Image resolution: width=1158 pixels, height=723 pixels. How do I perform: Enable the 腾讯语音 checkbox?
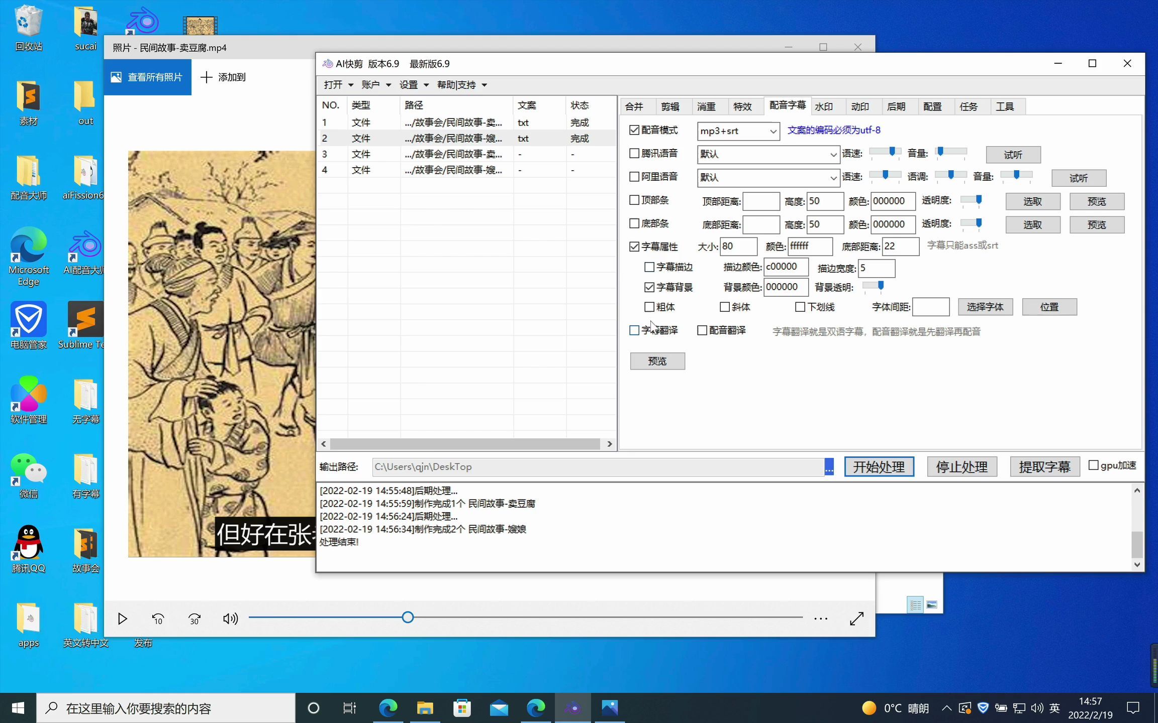pyautogui.click(x=634, y=153)
